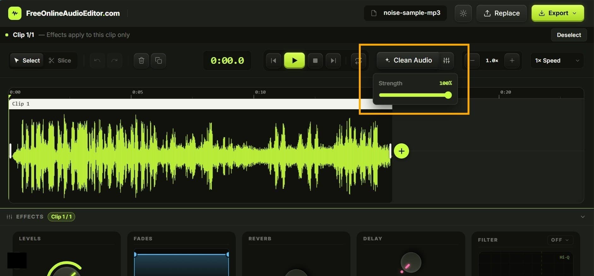Click the green waveform of Clip 1

click(201, 155)
